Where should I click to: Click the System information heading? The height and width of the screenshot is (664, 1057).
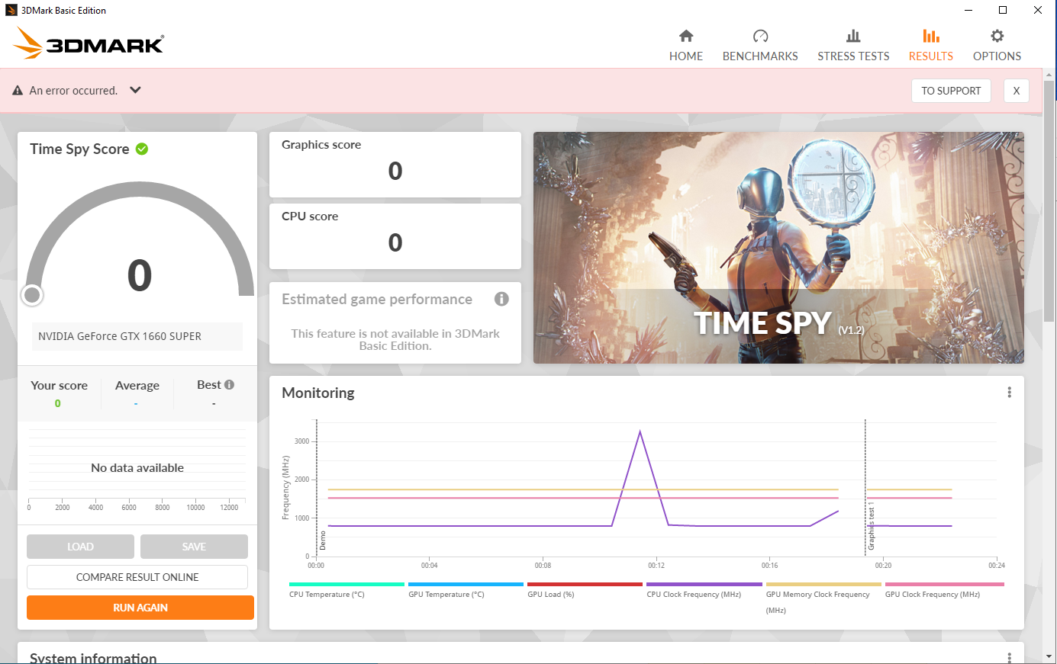click(x=93, y=658)
